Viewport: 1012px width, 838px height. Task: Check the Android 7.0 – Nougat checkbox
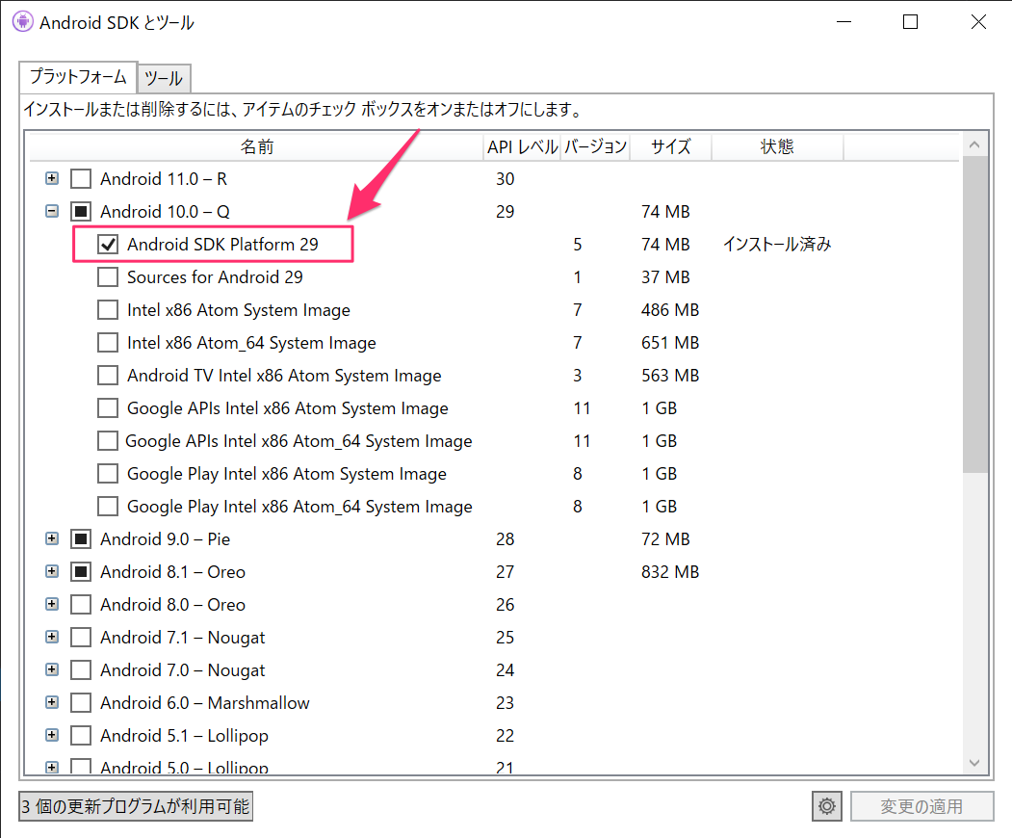[81, 669]
